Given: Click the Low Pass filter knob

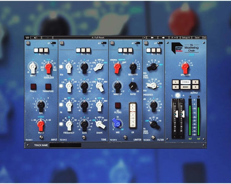Looking at the screenshot, I should pos(153,67).
